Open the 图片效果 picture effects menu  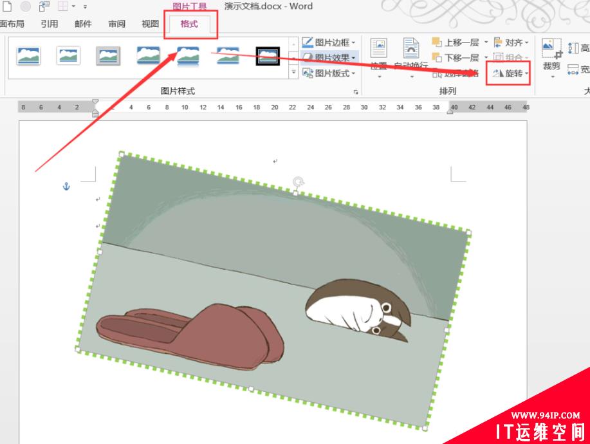[x=329, y=57]
